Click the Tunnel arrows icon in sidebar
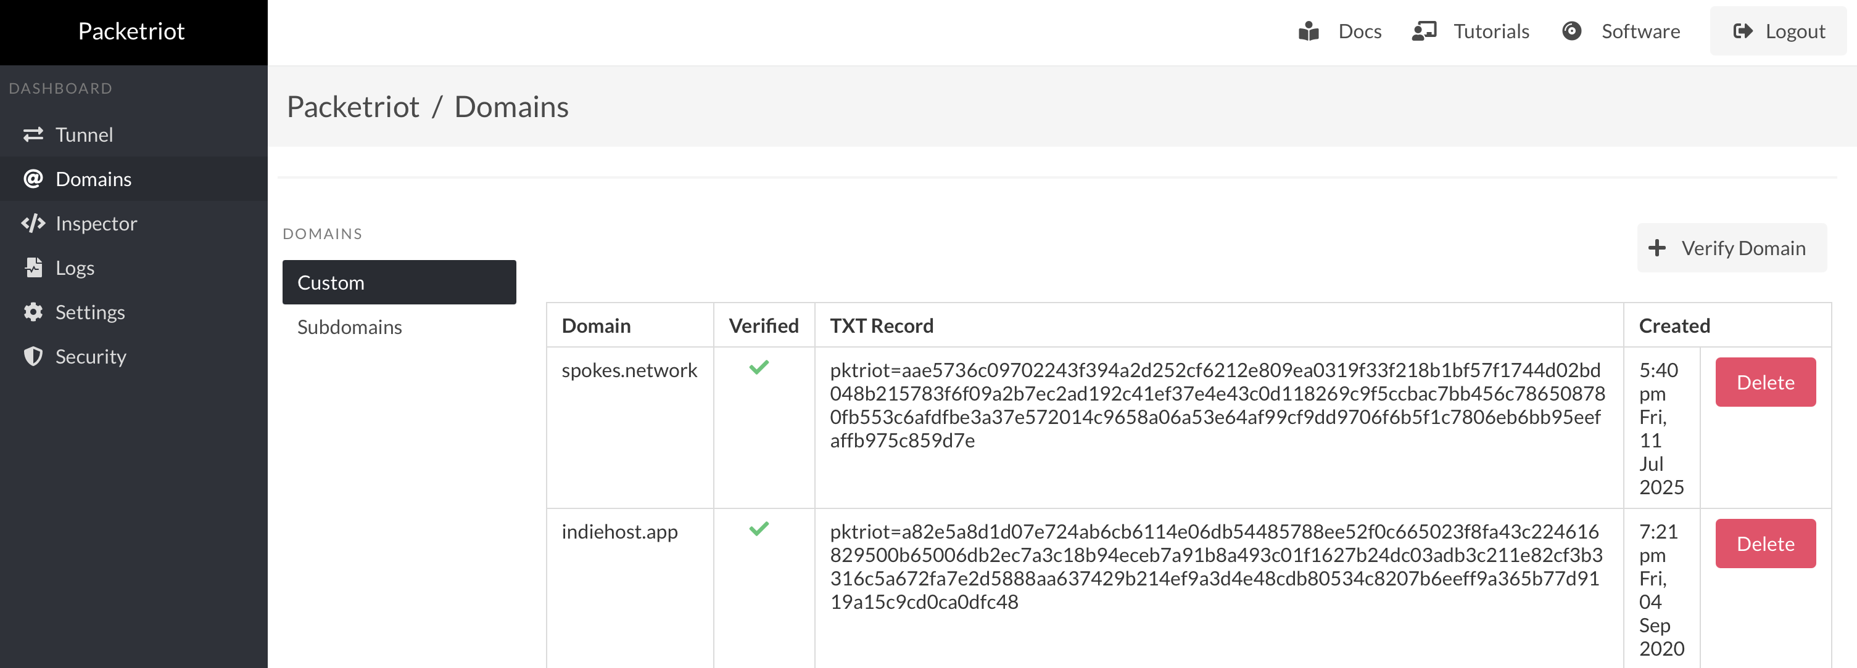The height and width of the screenshot is (668, 1857). pyautogui.click(x=33, y=134)
